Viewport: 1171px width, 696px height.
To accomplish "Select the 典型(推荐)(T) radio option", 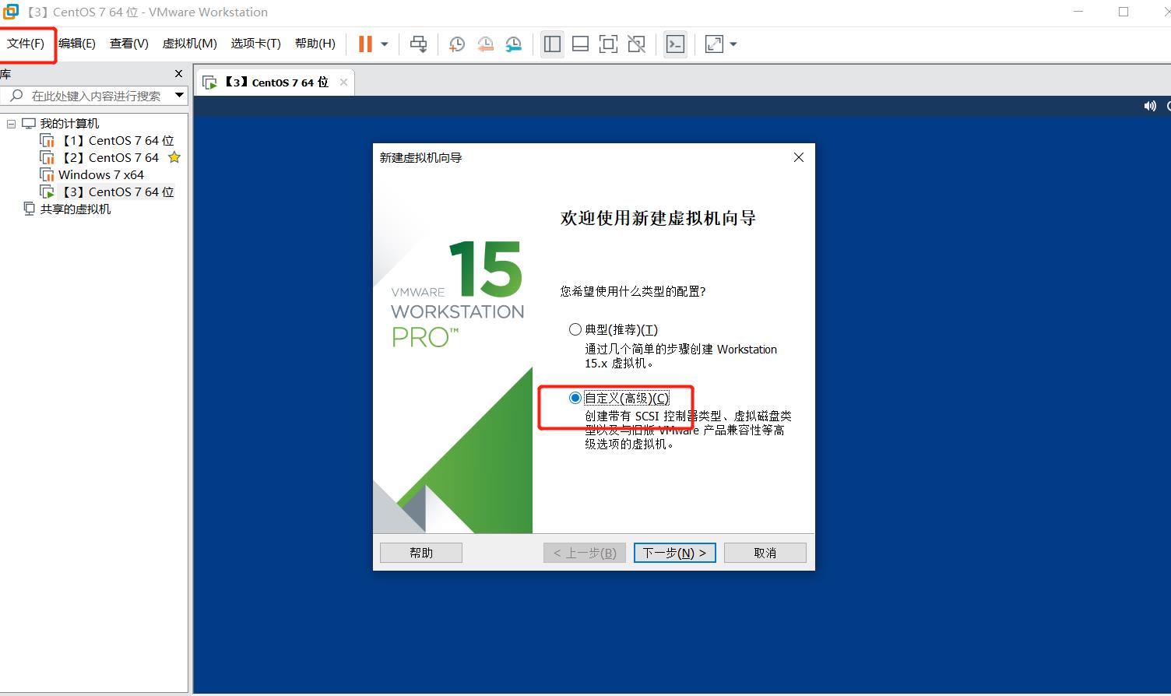I will click(x=575, y=329).
